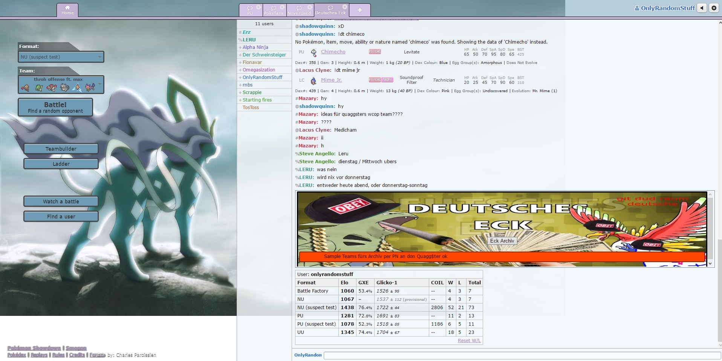
Task: Close the PU chat tab
Action: point(259,7)
